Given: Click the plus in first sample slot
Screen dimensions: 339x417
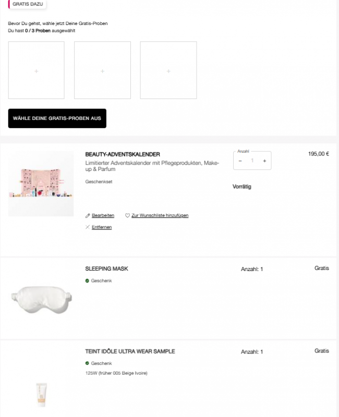Looking at the screenshot, I should click(x=37, y=71).
